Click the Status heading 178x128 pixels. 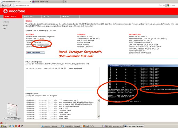[x=29, y=21]
